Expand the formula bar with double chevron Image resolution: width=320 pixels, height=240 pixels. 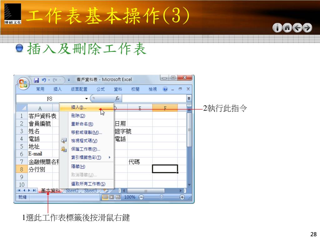coord(189,98)
